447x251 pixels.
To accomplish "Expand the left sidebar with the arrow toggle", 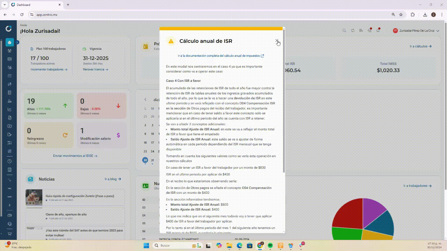I will point(17,42).
